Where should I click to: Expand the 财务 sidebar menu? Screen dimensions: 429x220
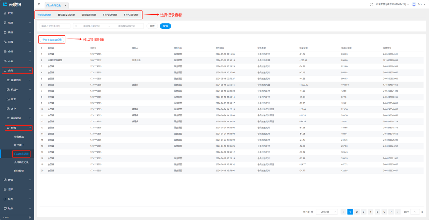coord(17,208)
